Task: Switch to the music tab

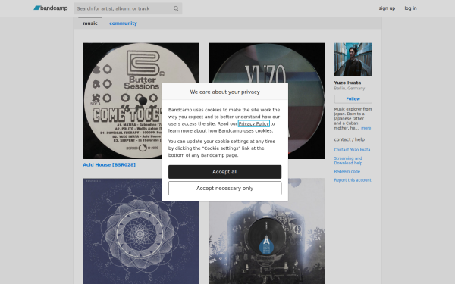Action: pos(90,23)
